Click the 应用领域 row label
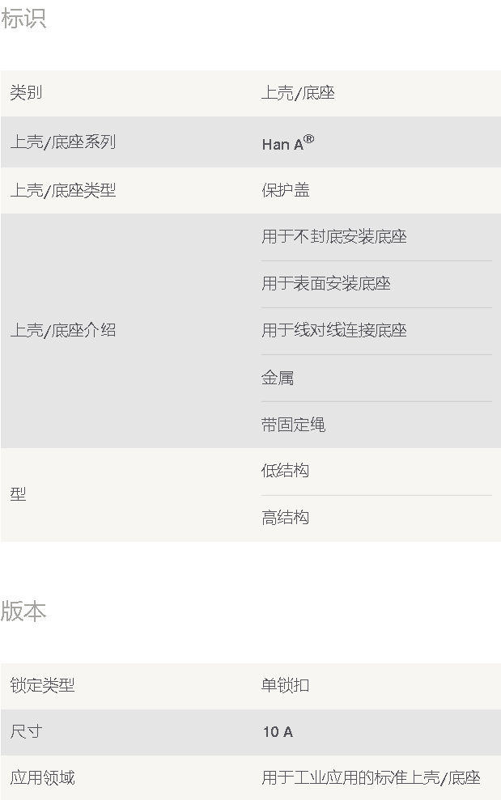The image size is (501, 800). click(x=42, y=778)
